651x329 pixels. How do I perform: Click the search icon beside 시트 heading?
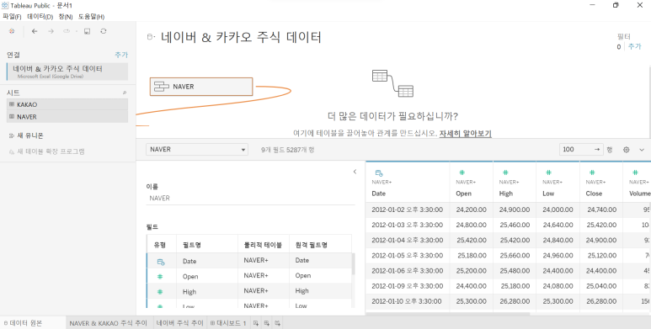(125, 93)
